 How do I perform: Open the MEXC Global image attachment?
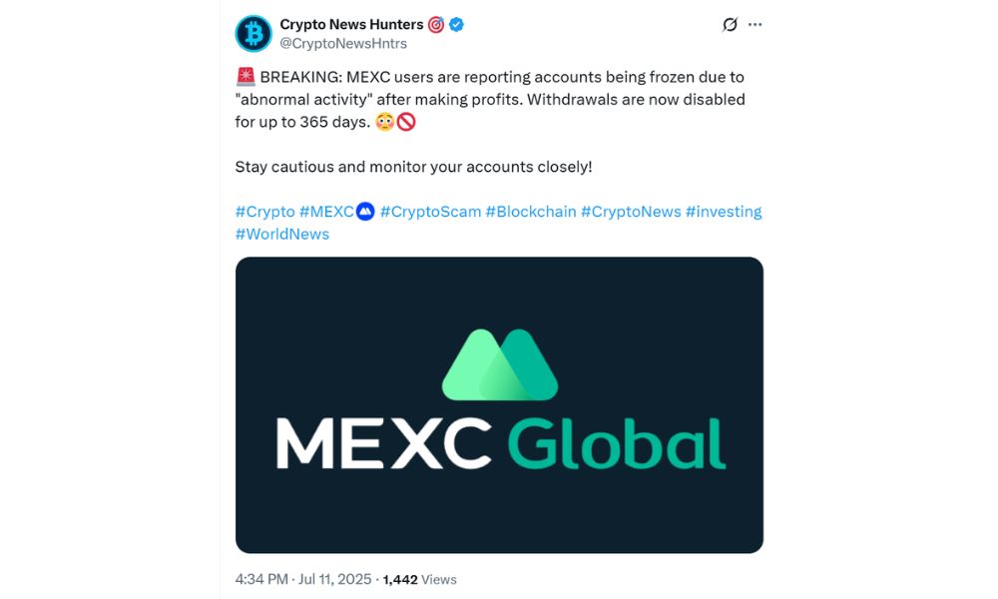tap(499, 404)
